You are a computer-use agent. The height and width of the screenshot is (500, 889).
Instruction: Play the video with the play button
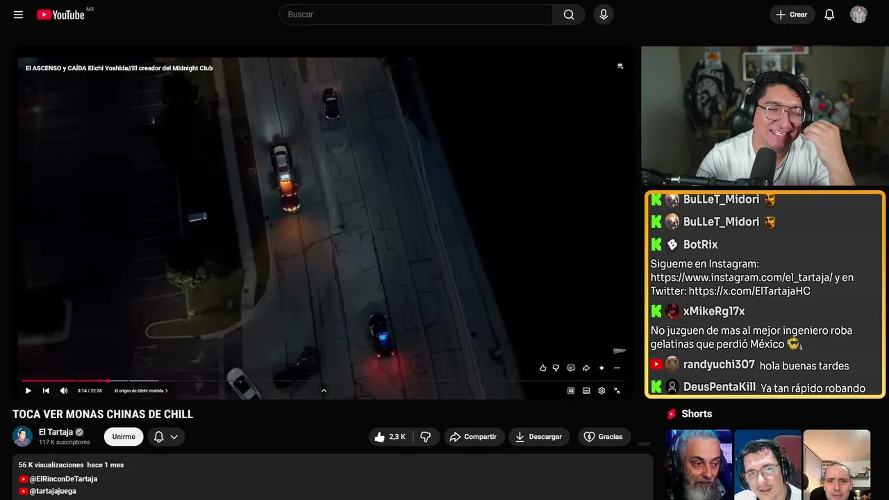click(x=28, y=390)
